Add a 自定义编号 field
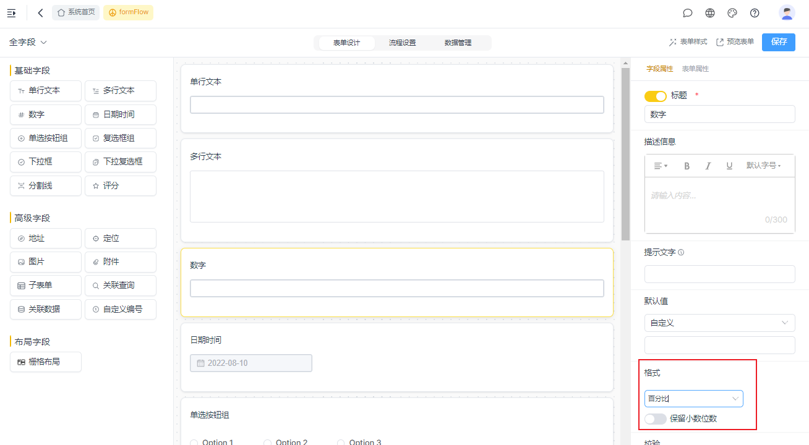This screenshot has height=445, width=809. 121,309
